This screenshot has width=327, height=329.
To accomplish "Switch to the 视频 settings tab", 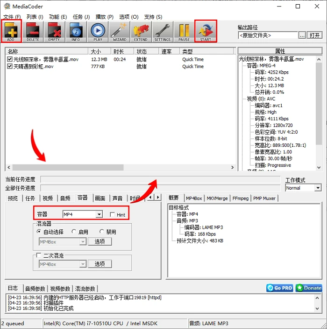I will tap(48, 198).
